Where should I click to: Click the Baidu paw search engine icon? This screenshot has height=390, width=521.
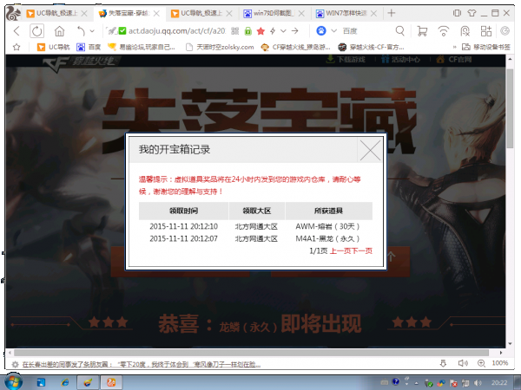321,31
